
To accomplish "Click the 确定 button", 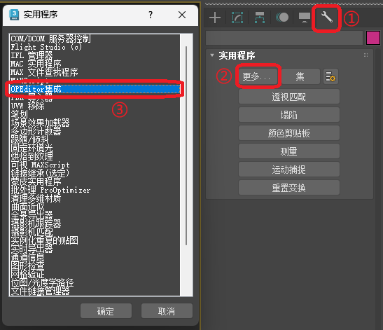I will coord(106,311).
